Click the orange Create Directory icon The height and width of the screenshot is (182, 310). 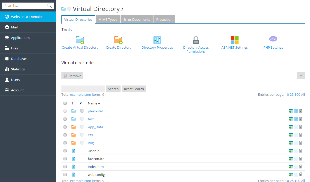click(x=118, y=40)
